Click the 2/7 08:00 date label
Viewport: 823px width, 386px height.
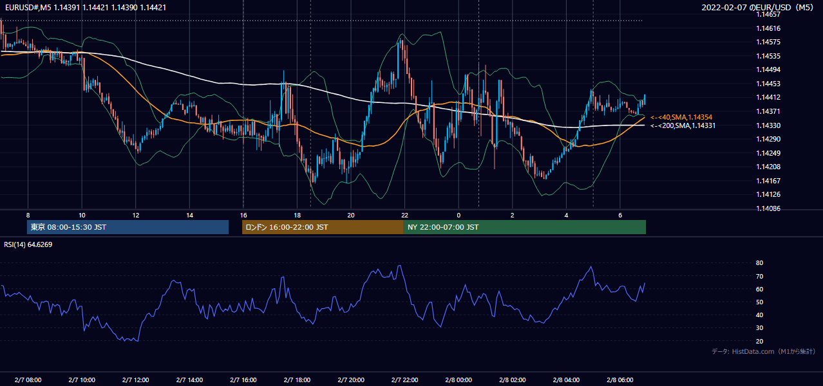27,380
